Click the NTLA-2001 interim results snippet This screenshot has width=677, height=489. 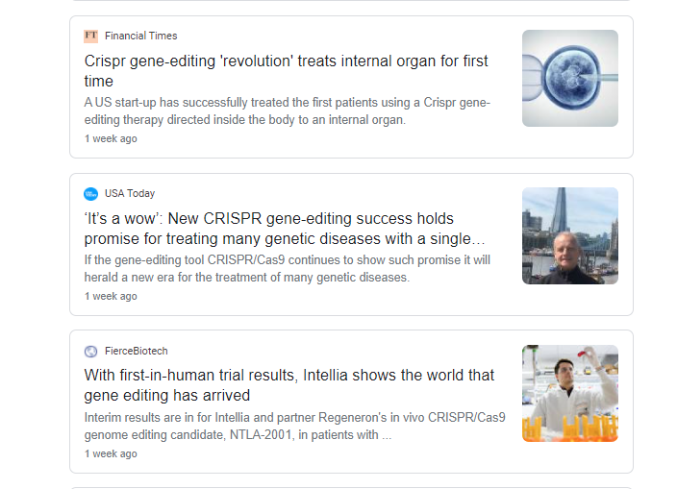click(x=294, y=426)
